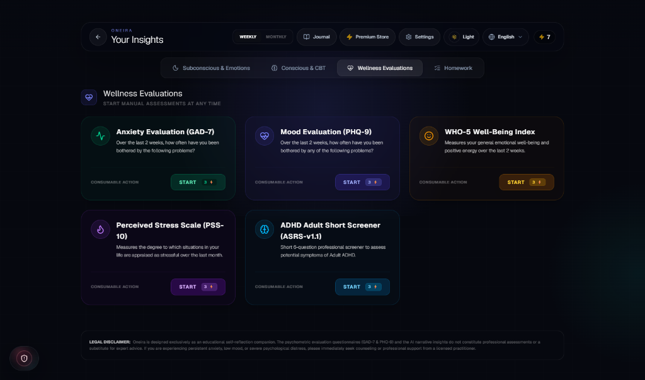Open Settings

coord(419,37)
